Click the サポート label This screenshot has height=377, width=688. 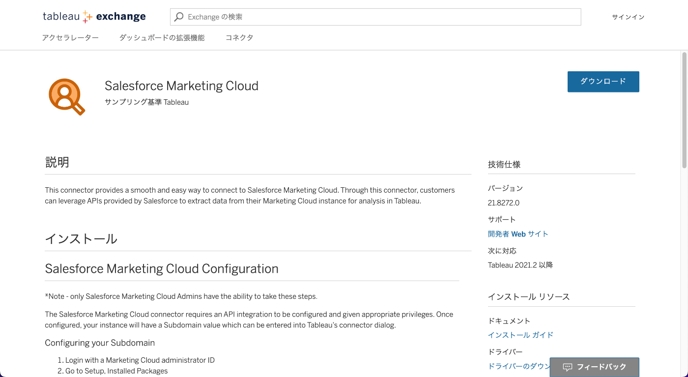502,220
